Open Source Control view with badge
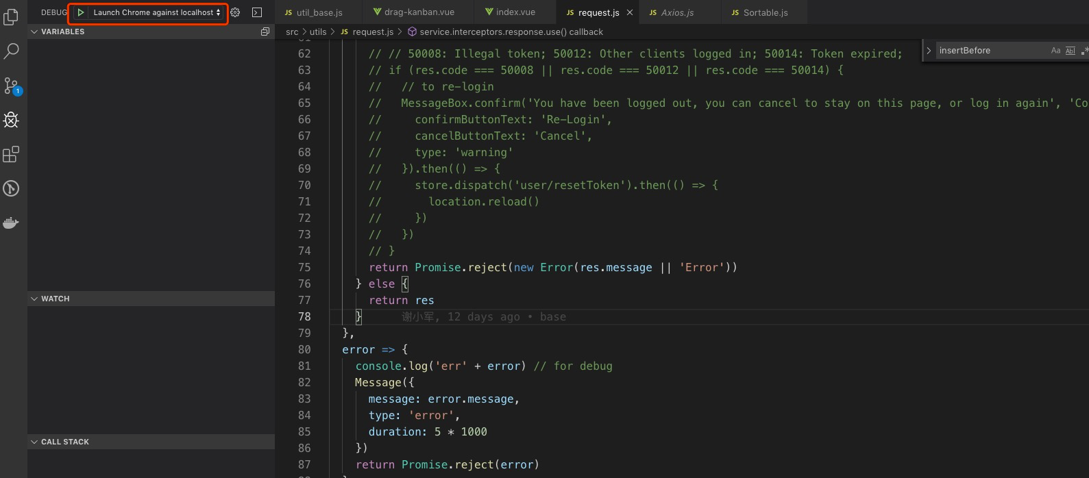This screenshot has width=1089, height=478. (12, 86)
